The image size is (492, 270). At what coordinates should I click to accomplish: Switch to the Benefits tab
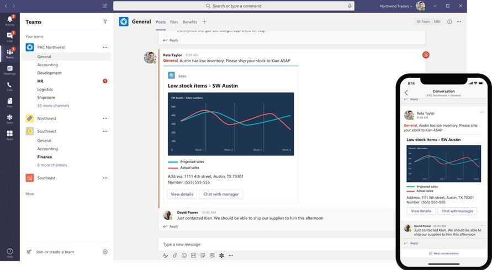[x=189, y=22]
